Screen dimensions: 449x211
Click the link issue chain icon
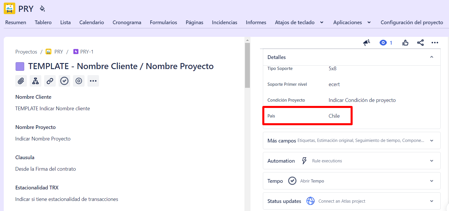tap(50, 81)
